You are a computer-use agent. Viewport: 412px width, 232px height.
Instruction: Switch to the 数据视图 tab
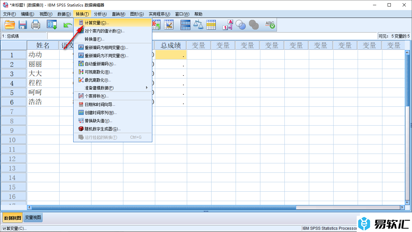pos(12,217)
